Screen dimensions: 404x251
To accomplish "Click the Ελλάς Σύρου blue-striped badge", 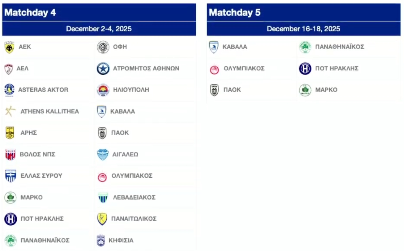I will point(10,176).
